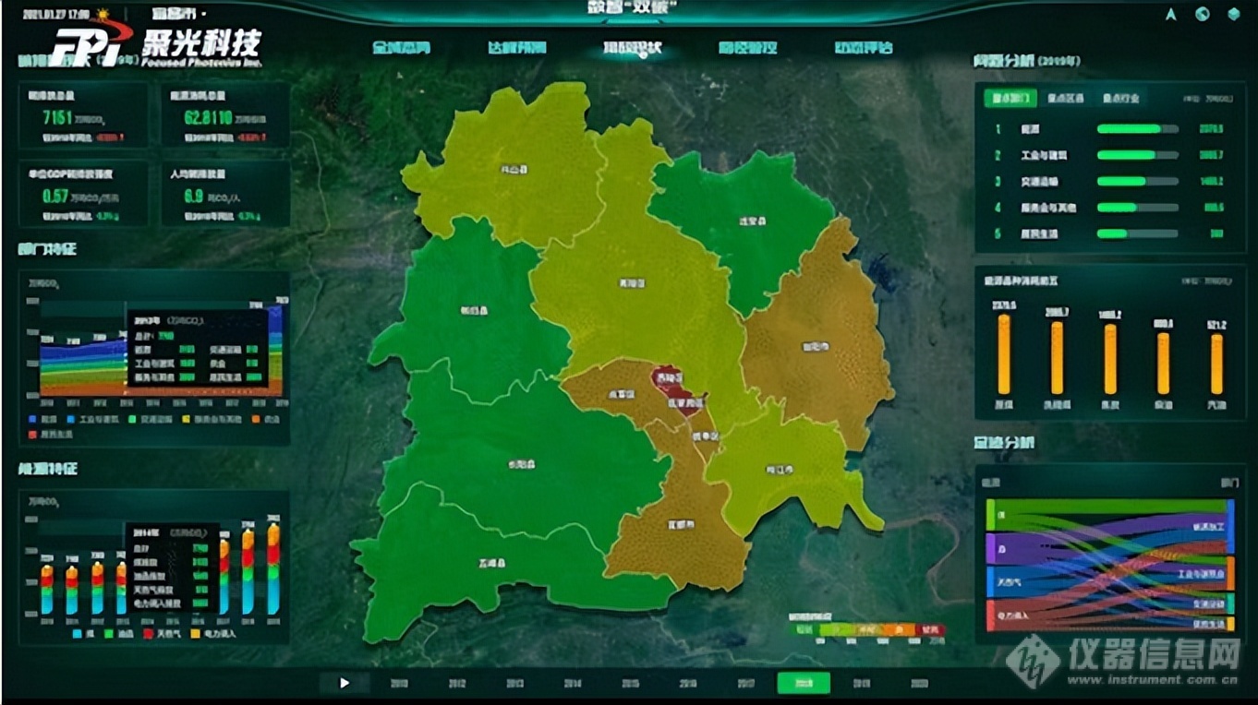Click the 6.9 per-capita emission card
The height and width of the screenshot is (705, 1258).
pos(225,194)
